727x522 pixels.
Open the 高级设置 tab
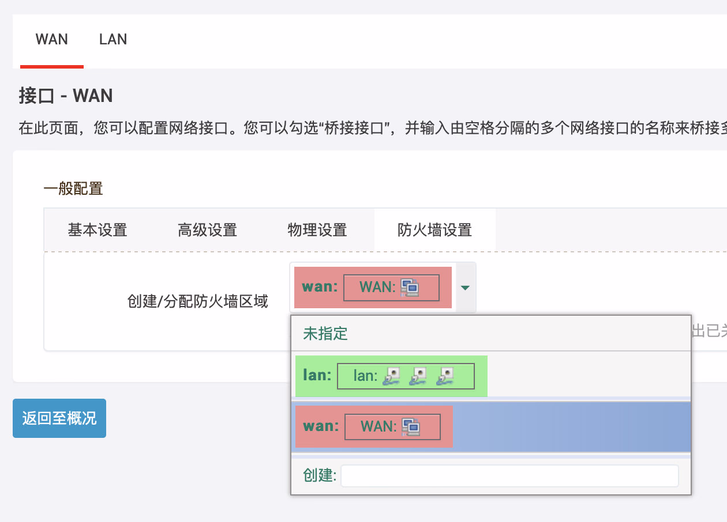208,230
